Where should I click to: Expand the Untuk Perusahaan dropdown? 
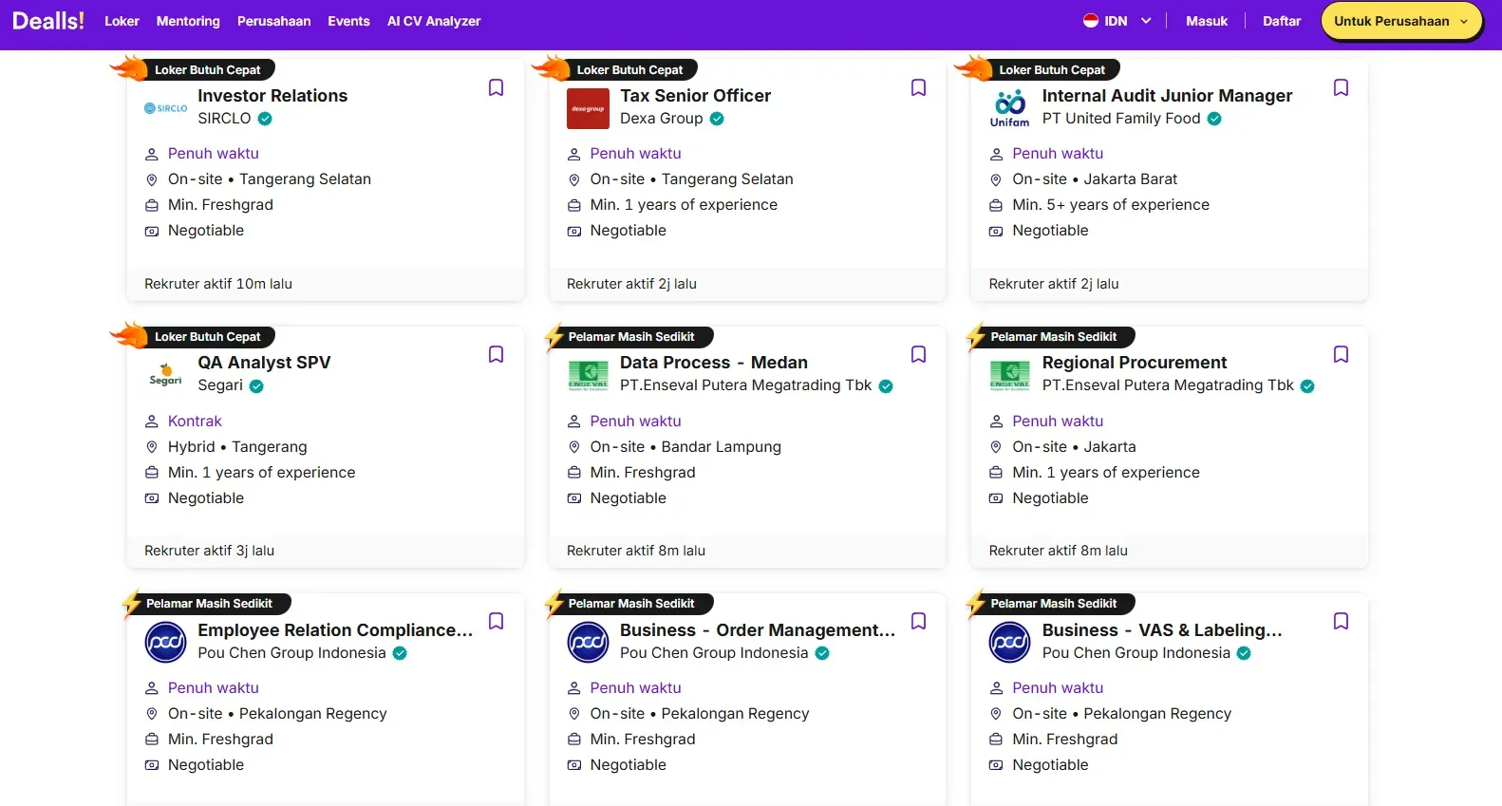pos(1400,21)
